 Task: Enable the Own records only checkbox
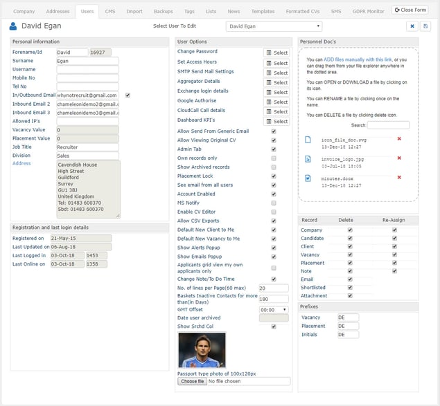274,158
